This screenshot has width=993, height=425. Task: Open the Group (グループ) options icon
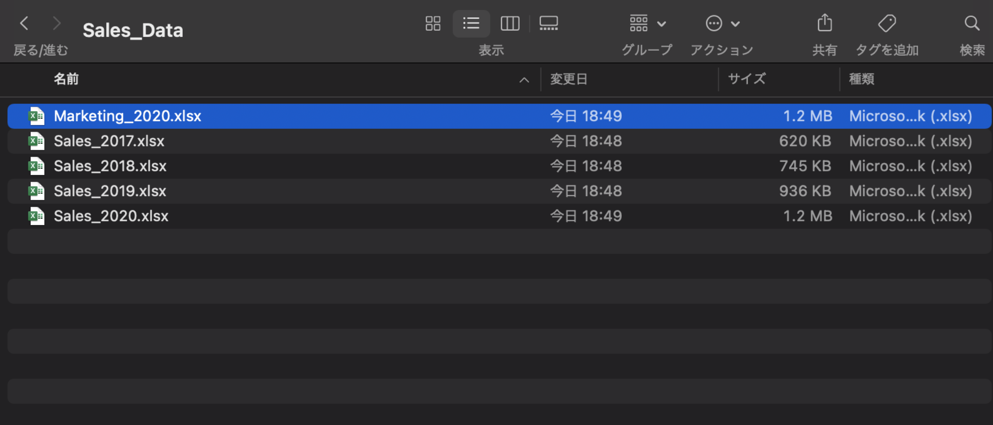point(639,23)
